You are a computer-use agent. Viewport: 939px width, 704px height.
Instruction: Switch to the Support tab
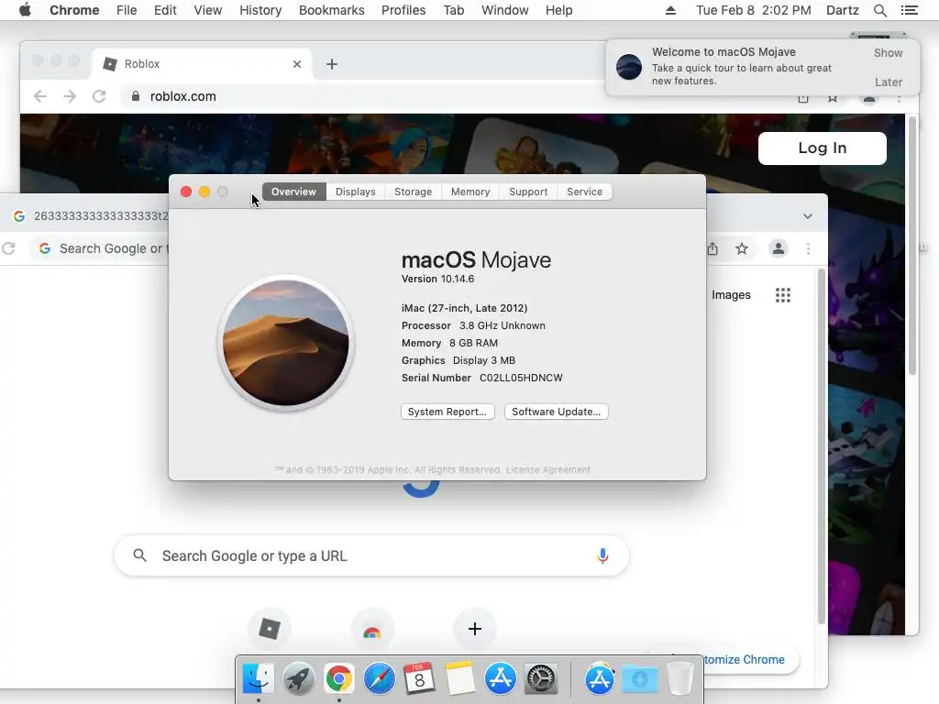528,192
